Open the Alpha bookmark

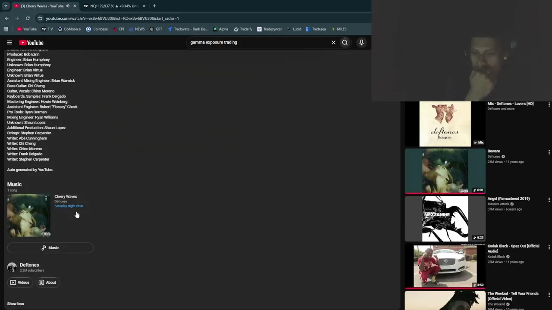pyautogui.click(x=220, y=29)
